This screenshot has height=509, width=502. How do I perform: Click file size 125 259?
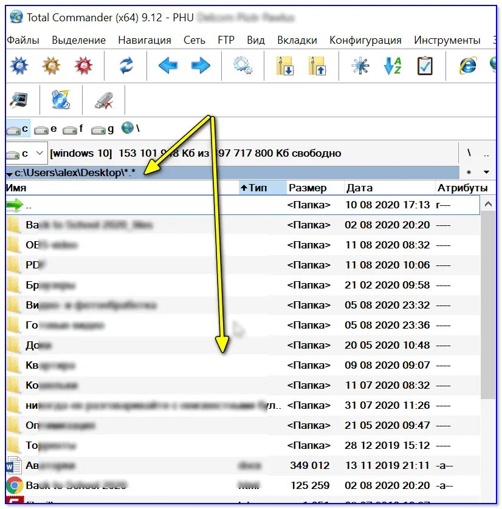pyautogui.click(x=309, y=486)
